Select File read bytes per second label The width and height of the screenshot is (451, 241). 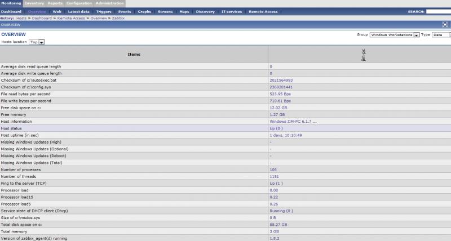(25, 94)
